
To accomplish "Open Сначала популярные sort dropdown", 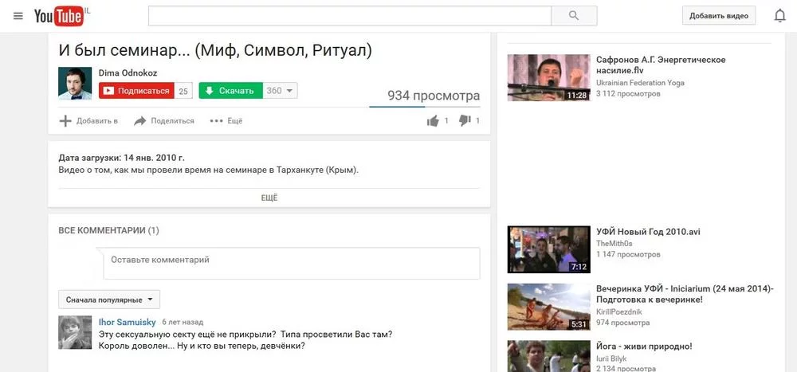I will pos(109,300).
